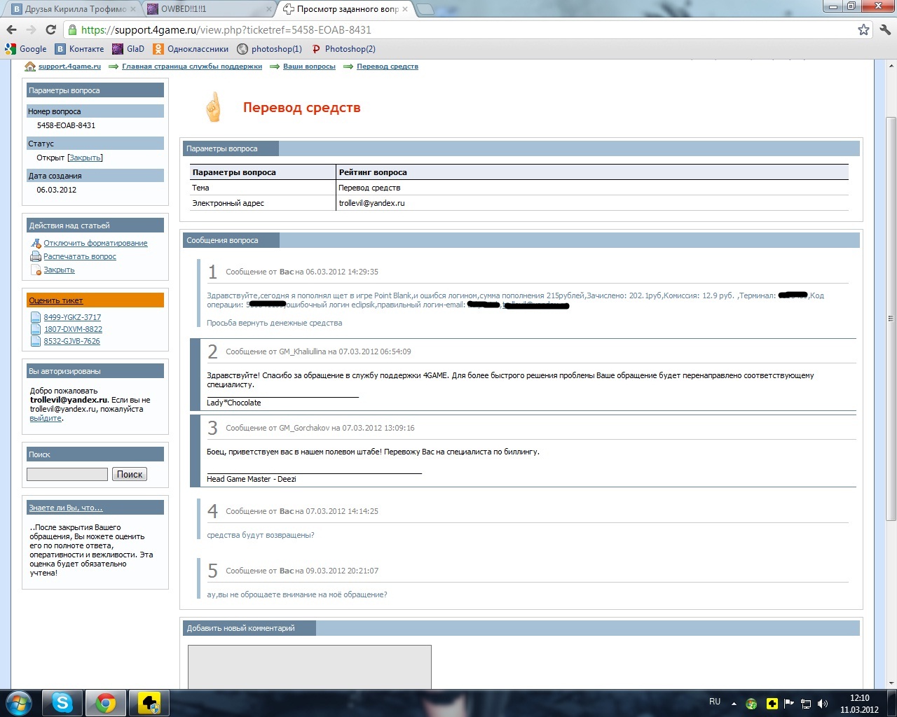
Task: Click the Перевод средств breadcrumb link
Action: coord(388,67)
